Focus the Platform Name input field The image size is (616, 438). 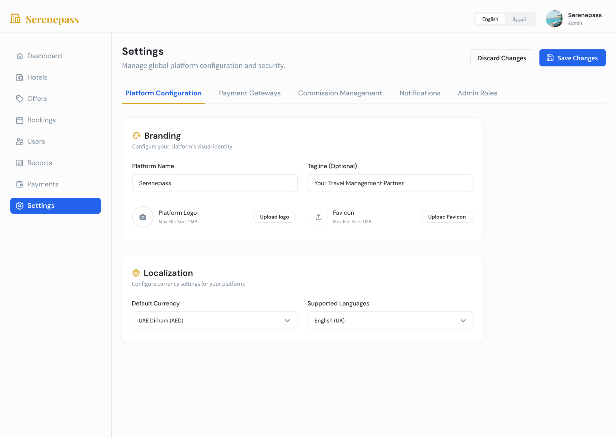tap(215, 183)
